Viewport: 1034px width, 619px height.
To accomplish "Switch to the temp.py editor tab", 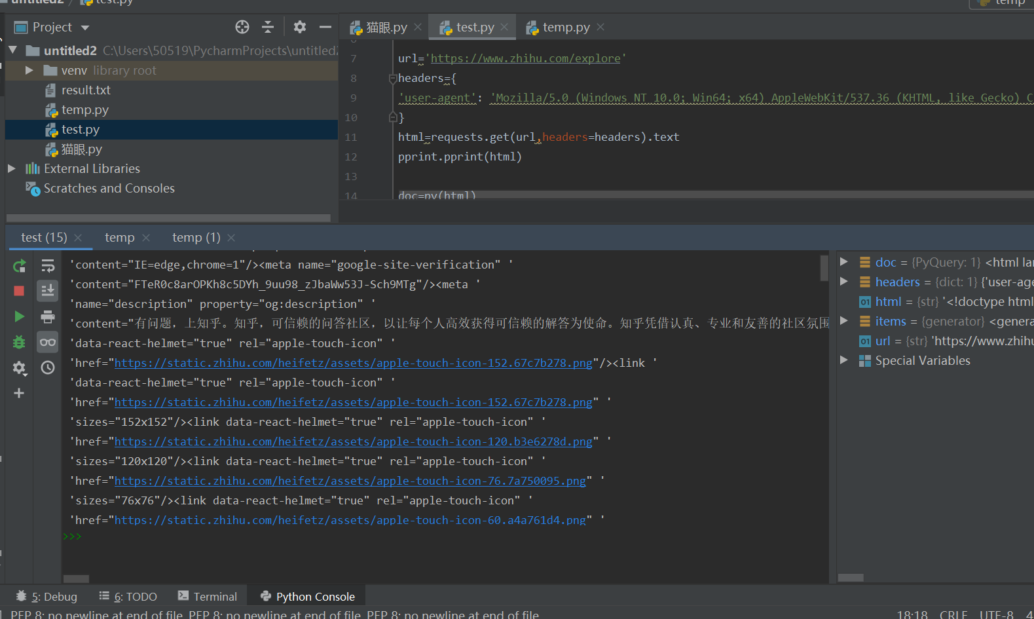I will (566, 28).
